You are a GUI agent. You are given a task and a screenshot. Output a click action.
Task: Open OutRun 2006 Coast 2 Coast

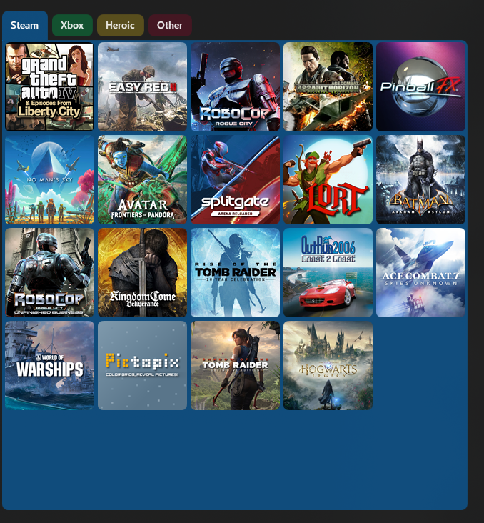(328, 273)
